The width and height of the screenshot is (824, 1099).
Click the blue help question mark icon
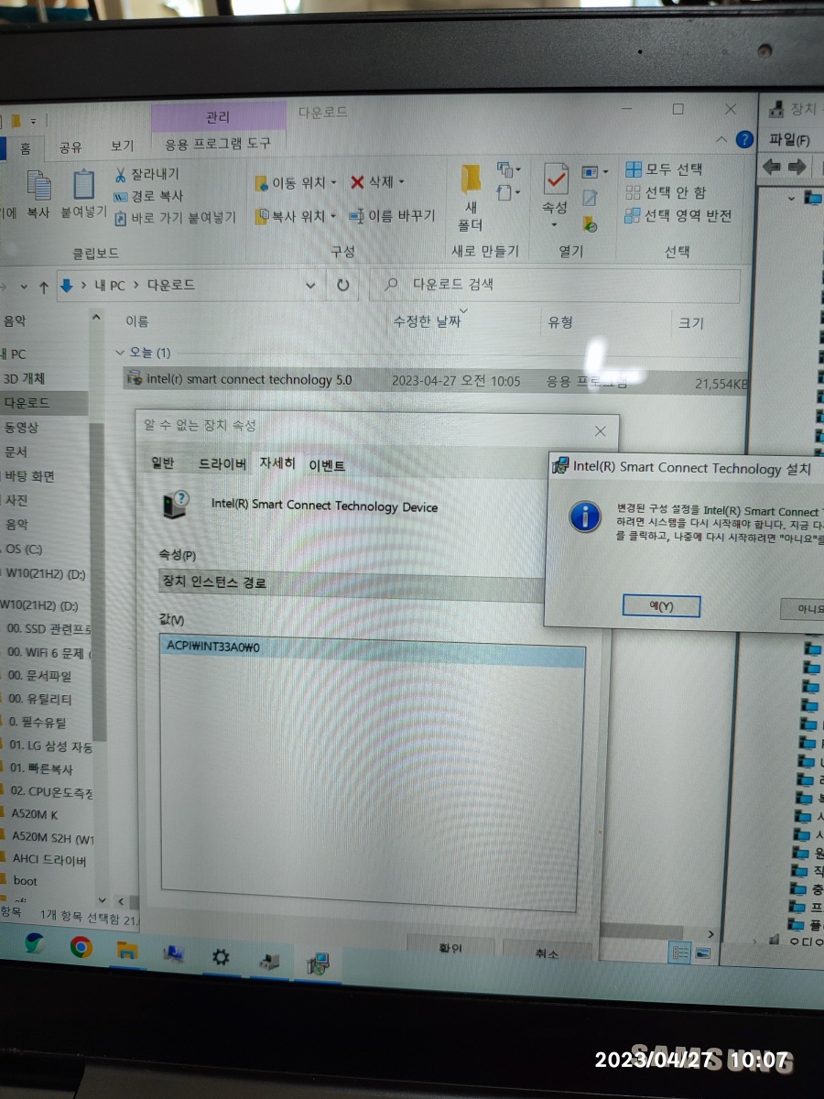coord(744,139)
